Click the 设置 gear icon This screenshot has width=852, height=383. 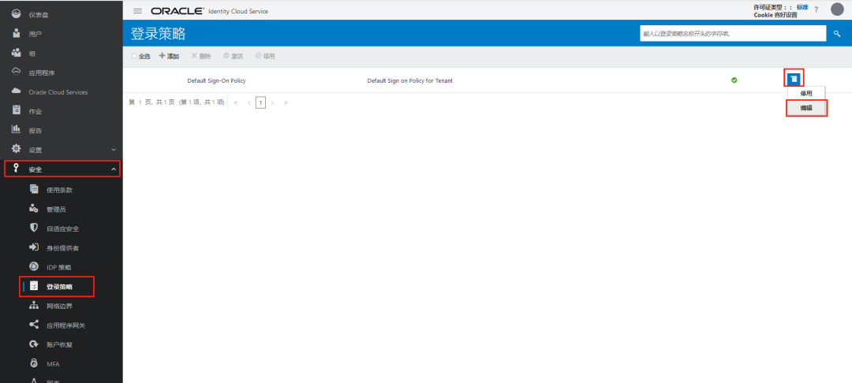(17, 149)
